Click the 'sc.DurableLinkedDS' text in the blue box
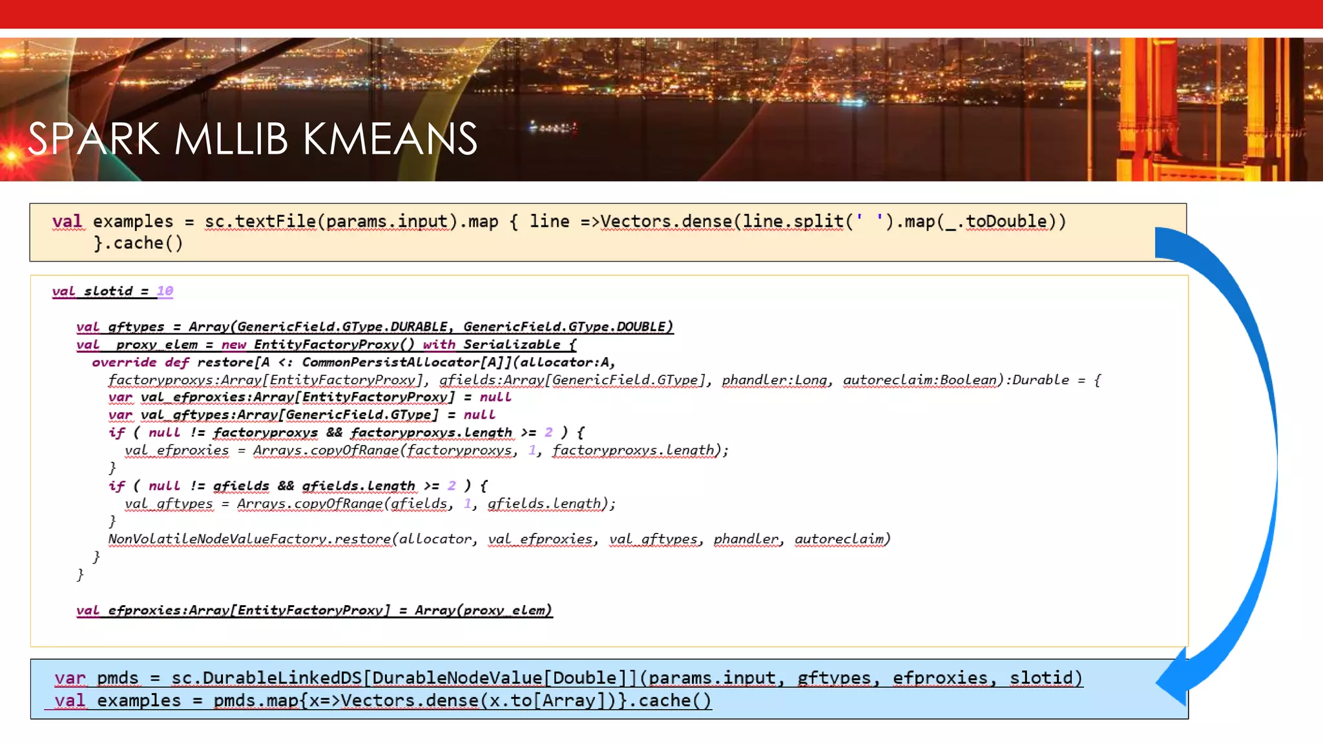This screenshot has width=1323, height=744. [266, 678]
